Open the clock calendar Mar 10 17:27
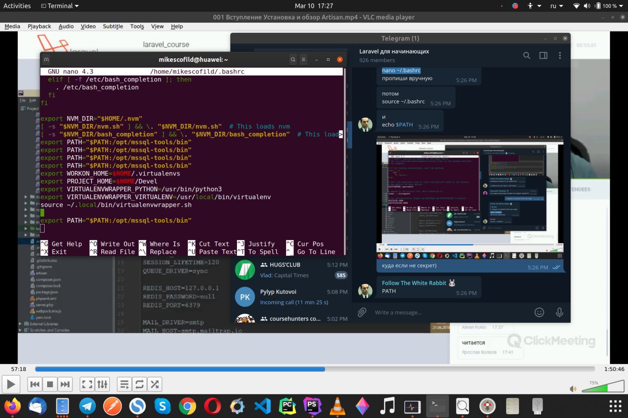The width and height of the screenshot is (628, 418). click(x=314, y=6)
